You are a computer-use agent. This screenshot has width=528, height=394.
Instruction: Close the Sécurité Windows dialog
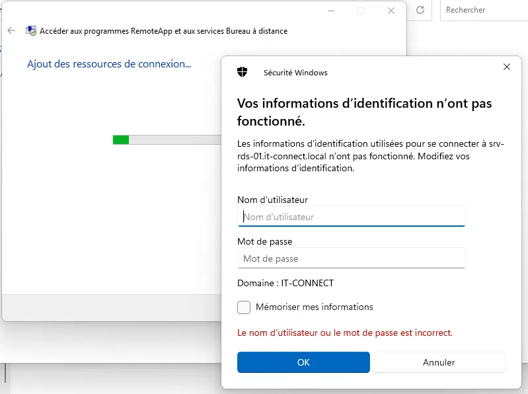[507, 67]
